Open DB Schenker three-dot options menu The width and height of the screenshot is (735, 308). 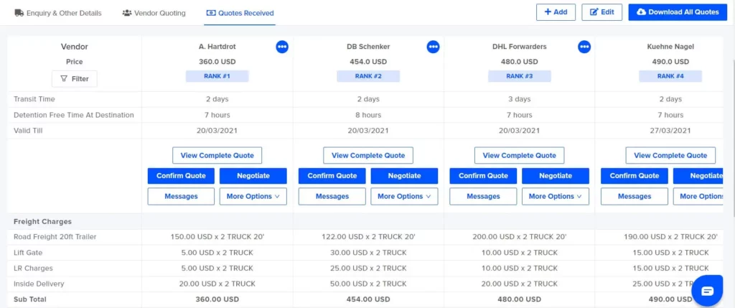pos(433,47)
